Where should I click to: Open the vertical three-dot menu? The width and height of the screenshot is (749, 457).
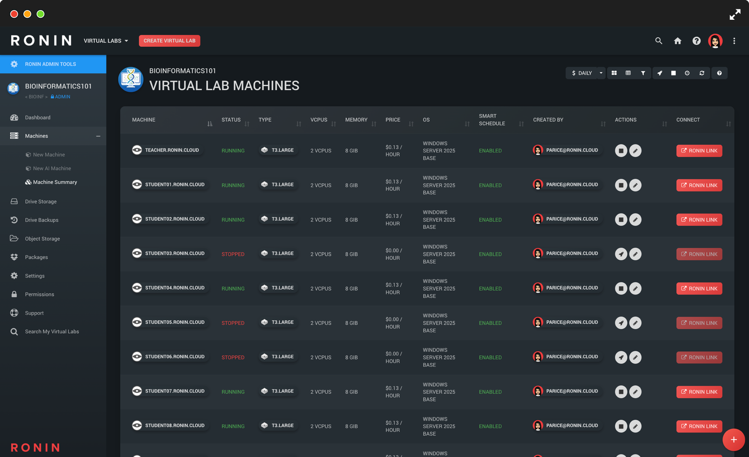pyautogui.click(x=734, y=41)
